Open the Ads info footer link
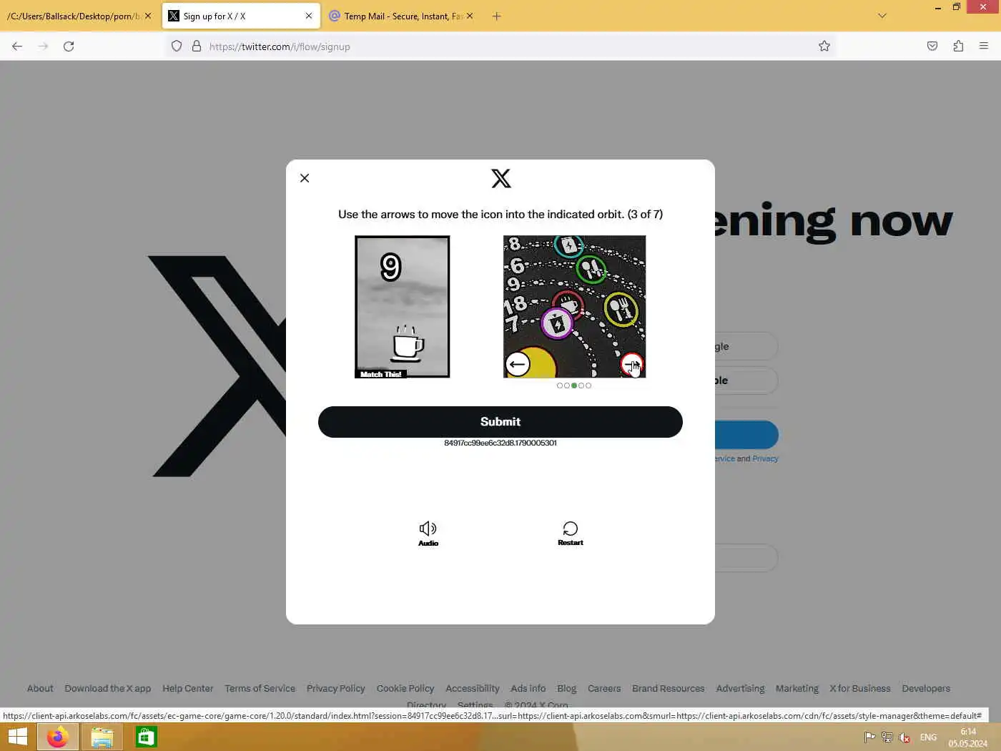This screenshot has height=751, width=1001. click(x=528, y=689)
